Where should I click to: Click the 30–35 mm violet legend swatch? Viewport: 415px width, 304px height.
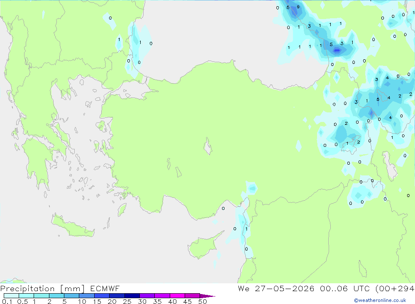point(147,296)
